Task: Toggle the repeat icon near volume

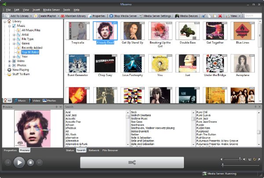Action: pos(255,159)
